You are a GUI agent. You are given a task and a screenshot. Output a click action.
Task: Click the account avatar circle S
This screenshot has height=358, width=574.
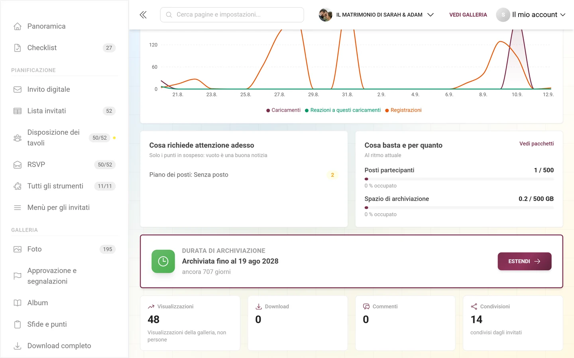[x=503, y=15]
